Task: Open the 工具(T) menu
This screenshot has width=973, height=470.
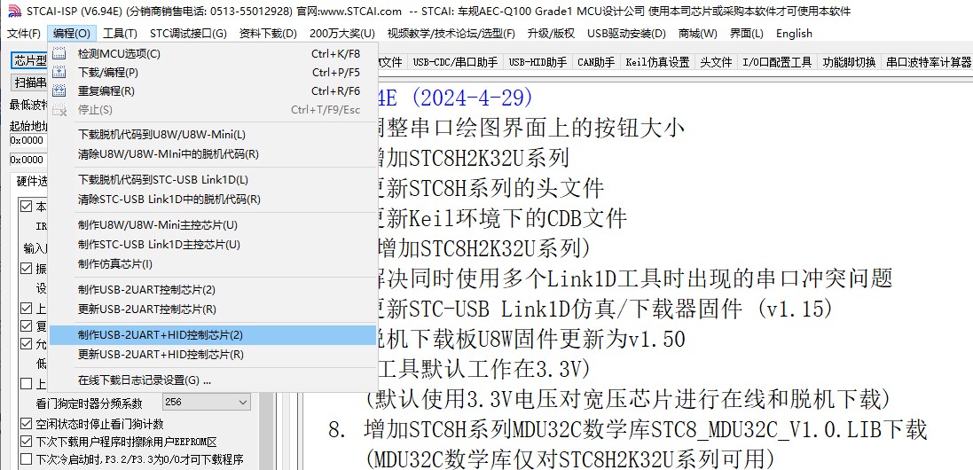Action: click(x=121, y=34)
